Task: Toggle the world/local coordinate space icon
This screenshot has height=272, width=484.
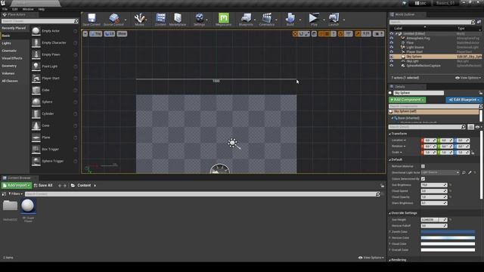Action: pyautogui.click(x=314, y=33)
